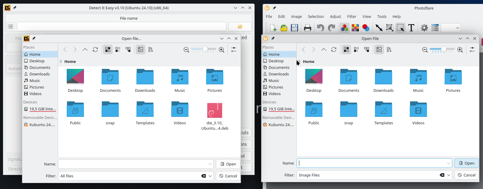Select the die_3.10 Ubuntu .deb file

pos(215,116)
